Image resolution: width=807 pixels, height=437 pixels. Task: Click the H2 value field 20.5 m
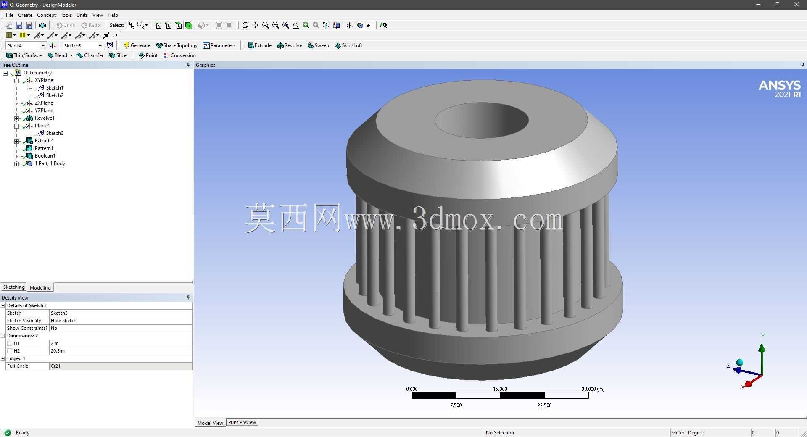point(121,351)
